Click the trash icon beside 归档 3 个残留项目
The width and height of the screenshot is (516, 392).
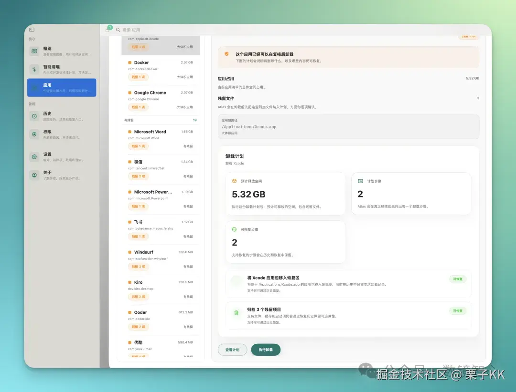point(236,312)
